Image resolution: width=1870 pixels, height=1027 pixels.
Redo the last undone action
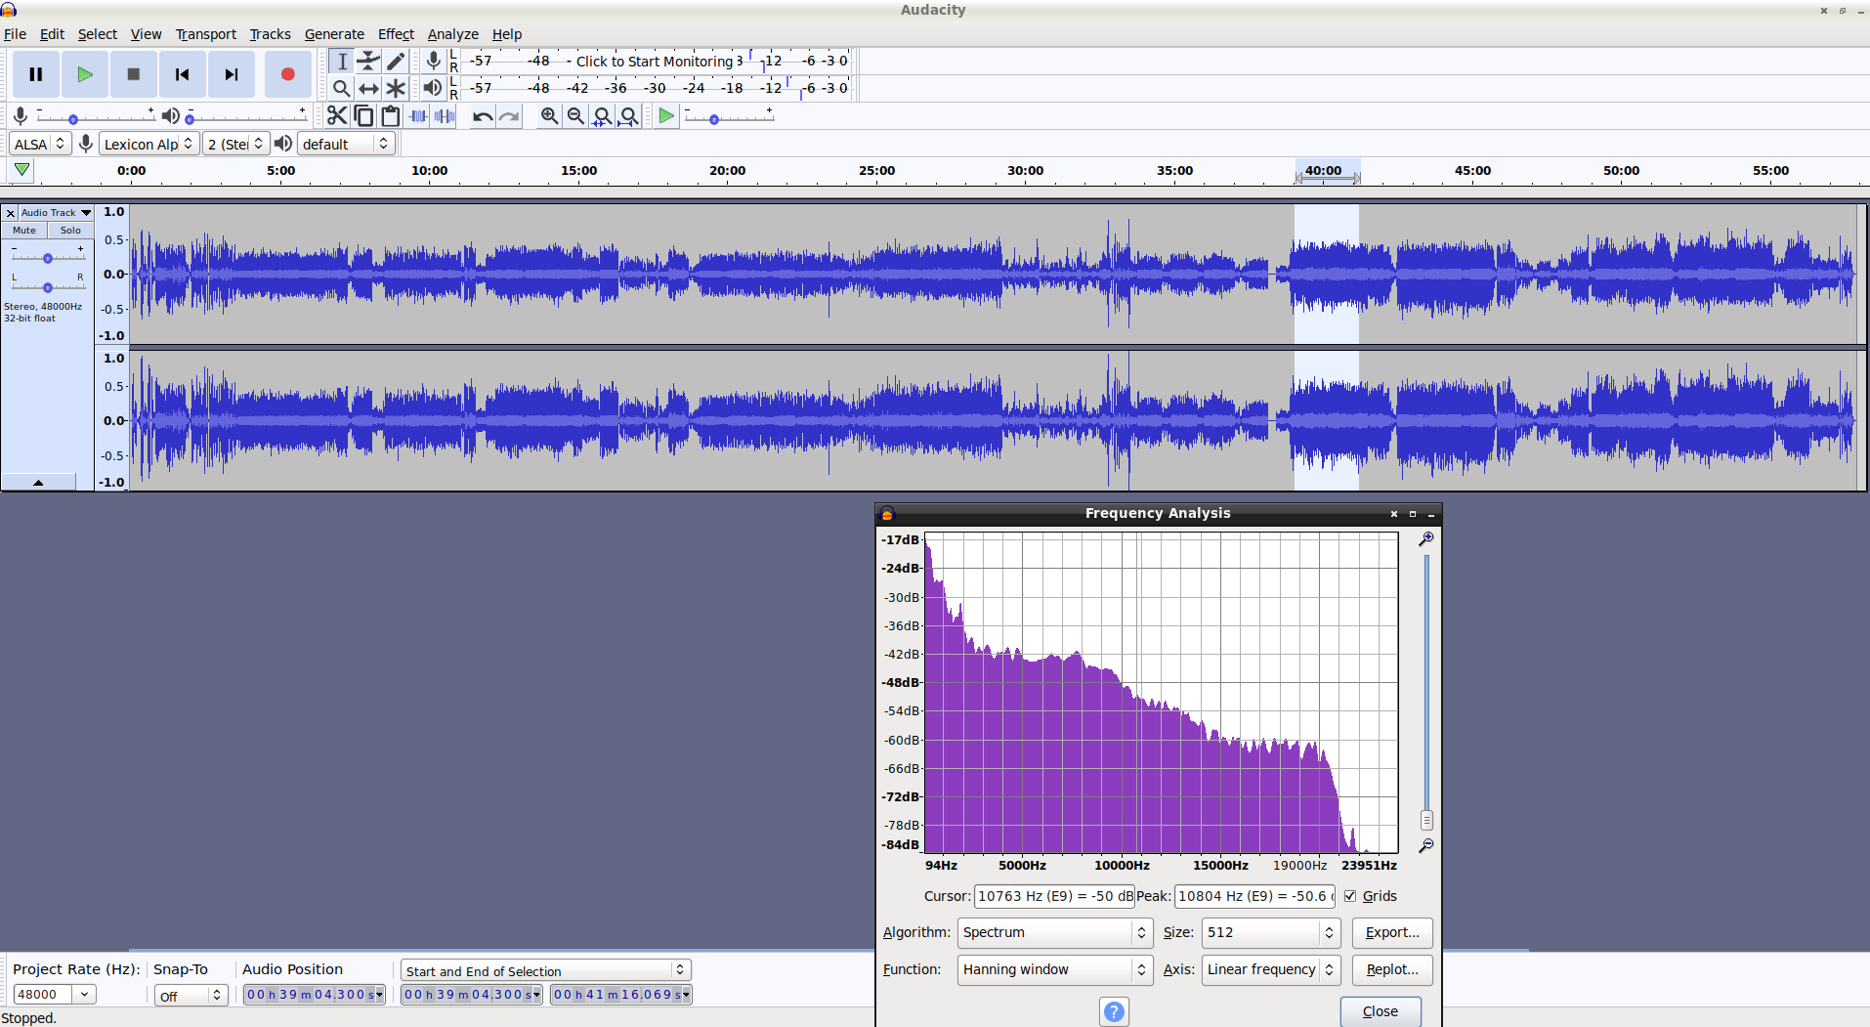point(509,116)
